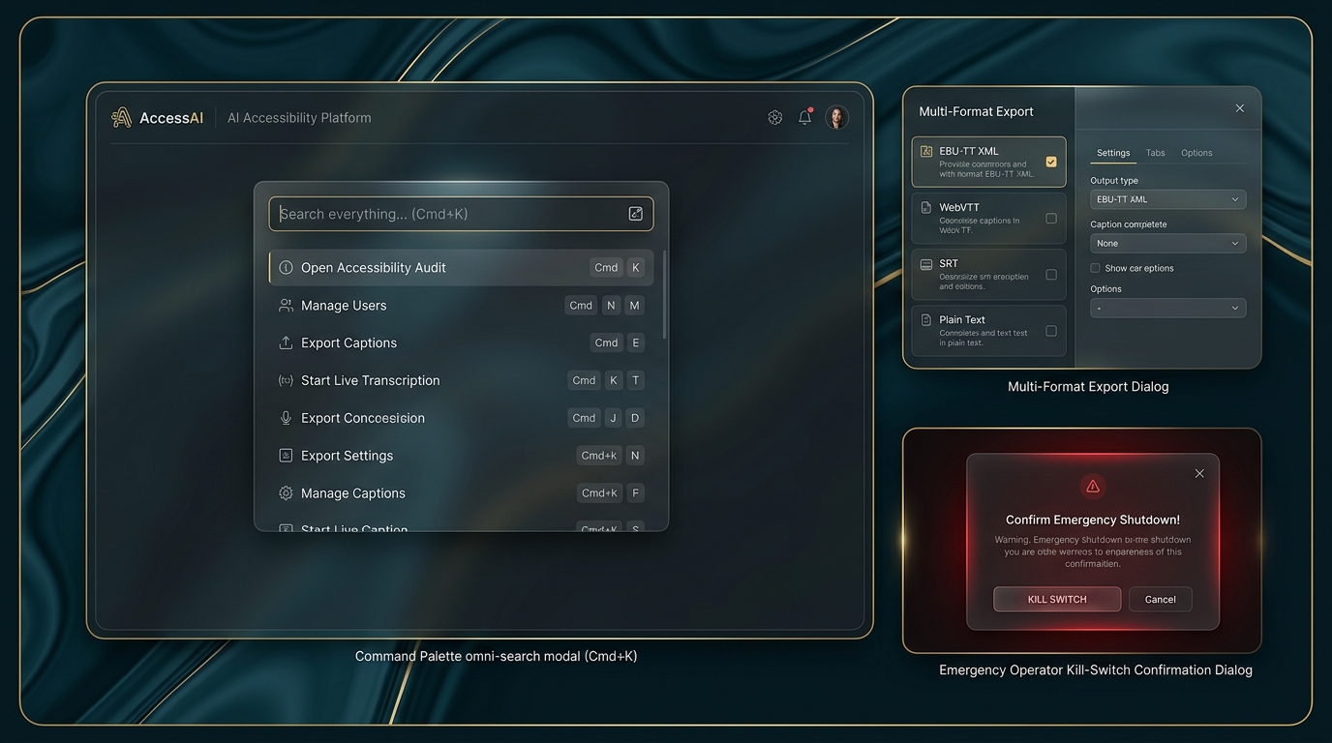
Task: Select the Manage Captions command
Action: point(461,493)
